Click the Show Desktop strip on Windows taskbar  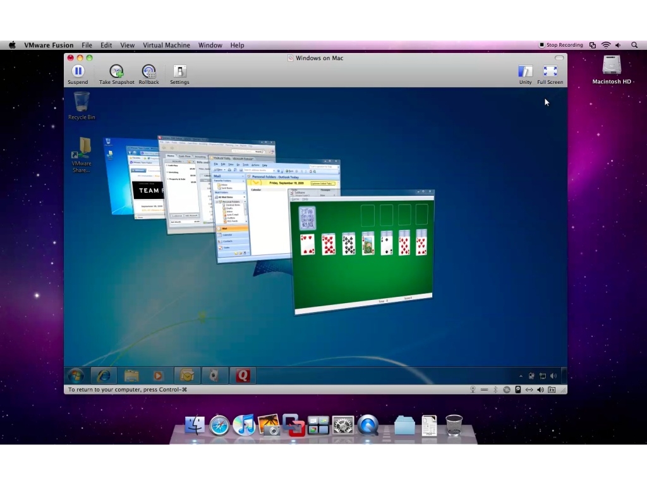[x=564, y=376]
